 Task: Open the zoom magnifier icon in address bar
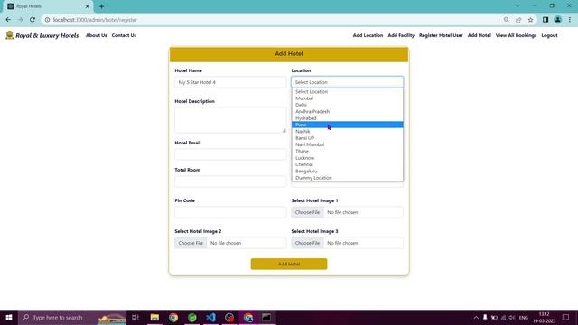pyautogui.click(x=506, y=20)
